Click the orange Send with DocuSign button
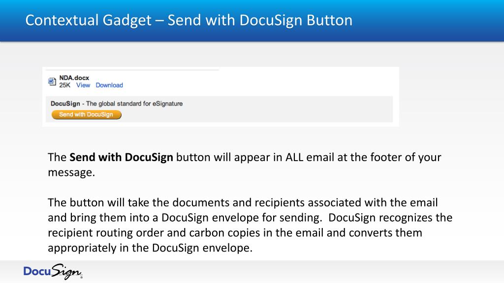The height and width of the screenshot is (283, 504). (87, 114)
